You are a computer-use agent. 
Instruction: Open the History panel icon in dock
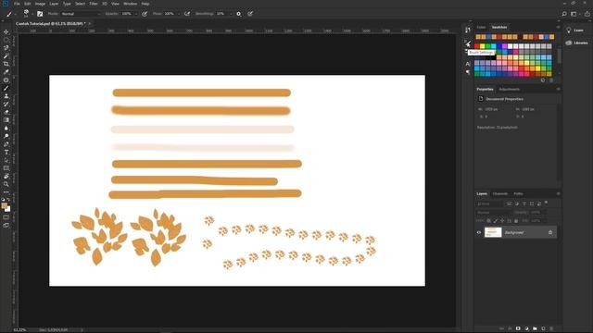[468, 30]
